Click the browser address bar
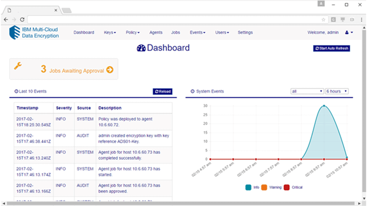The height and width of the screenshot is (206, 367). point(172,19)
